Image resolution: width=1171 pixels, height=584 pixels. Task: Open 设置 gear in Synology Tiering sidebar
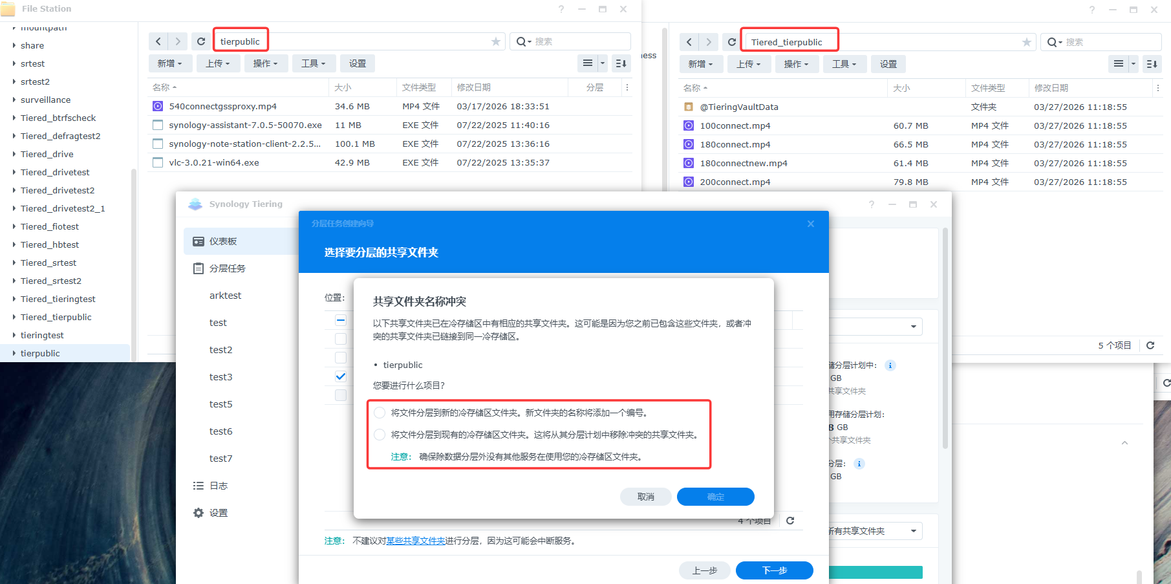(218, 513)
